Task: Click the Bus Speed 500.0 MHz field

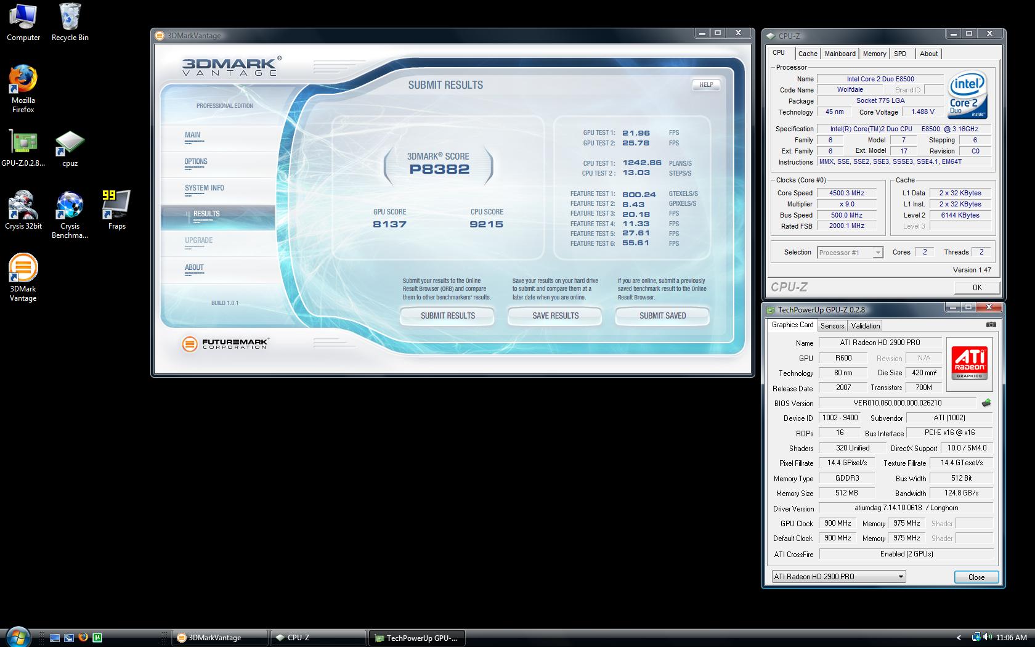Action: (847, 215)
